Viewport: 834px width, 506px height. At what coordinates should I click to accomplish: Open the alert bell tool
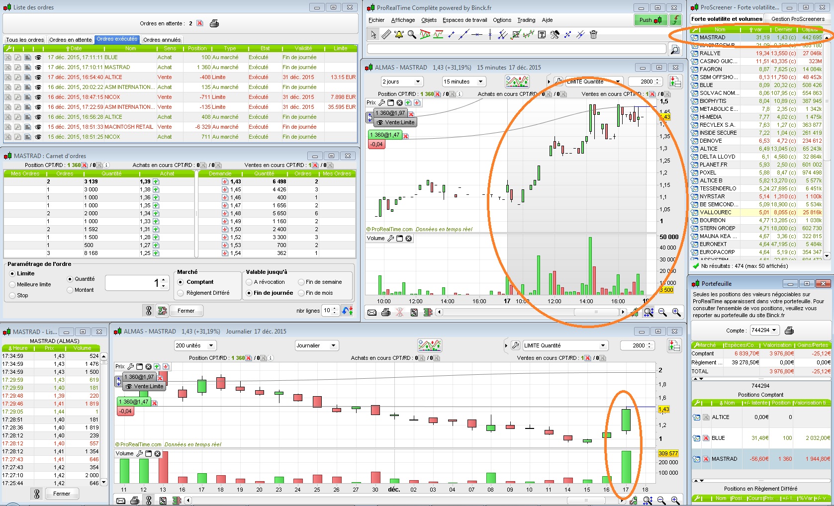(399, 34)
